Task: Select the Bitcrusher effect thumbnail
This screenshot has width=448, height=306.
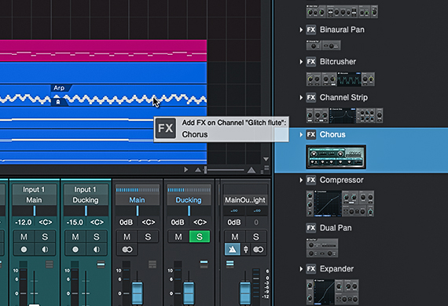Action: pos(340,79)
